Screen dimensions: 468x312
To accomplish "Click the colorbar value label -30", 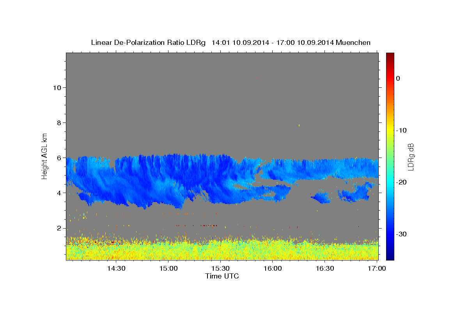I will [x=401, y=234].
